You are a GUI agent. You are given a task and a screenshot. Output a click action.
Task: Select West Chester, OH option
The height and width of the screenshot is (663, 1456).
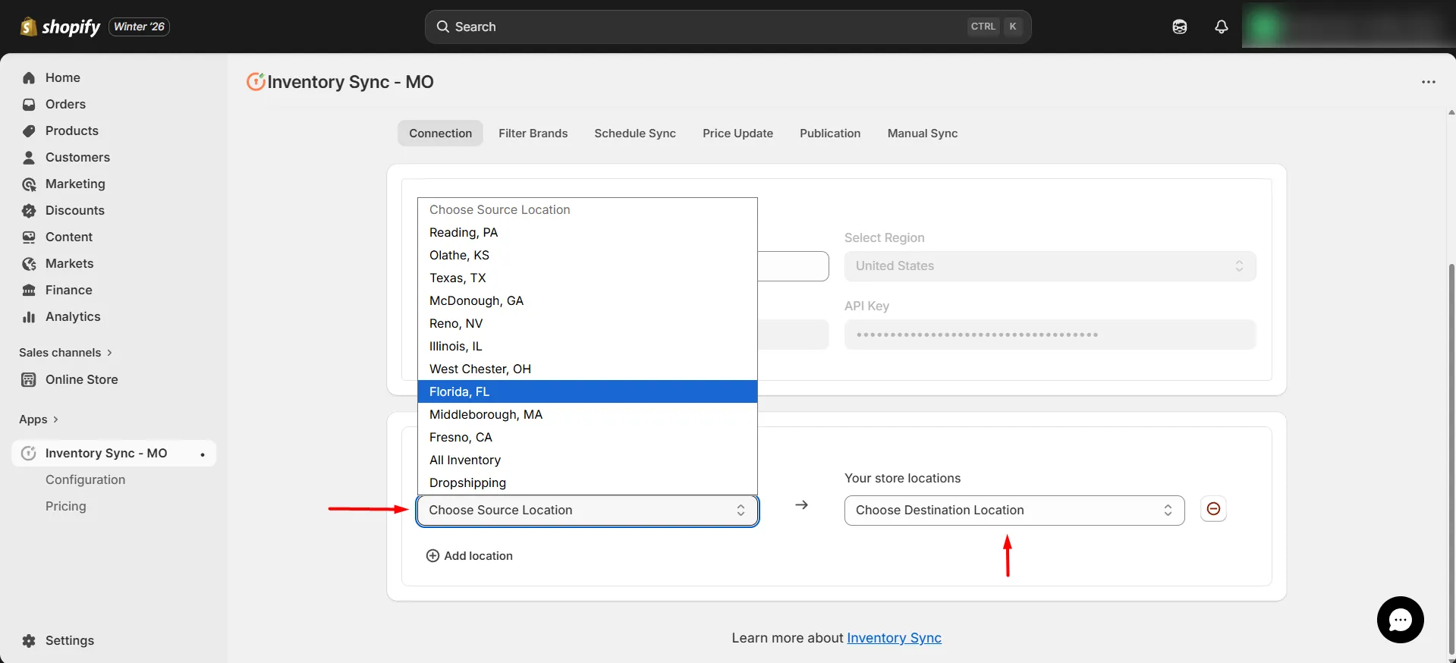click(587, 369)
